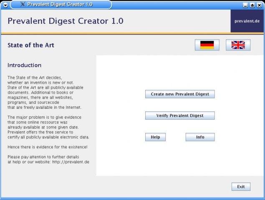
Task: Click text 'programs, and sourcecode'
Action: click(x=33, y=102)
